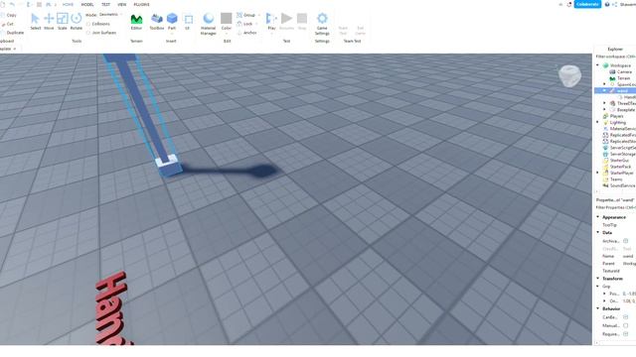Collapse the Behavior properties section
636x357 pixels.
click(x=598, y=308)
